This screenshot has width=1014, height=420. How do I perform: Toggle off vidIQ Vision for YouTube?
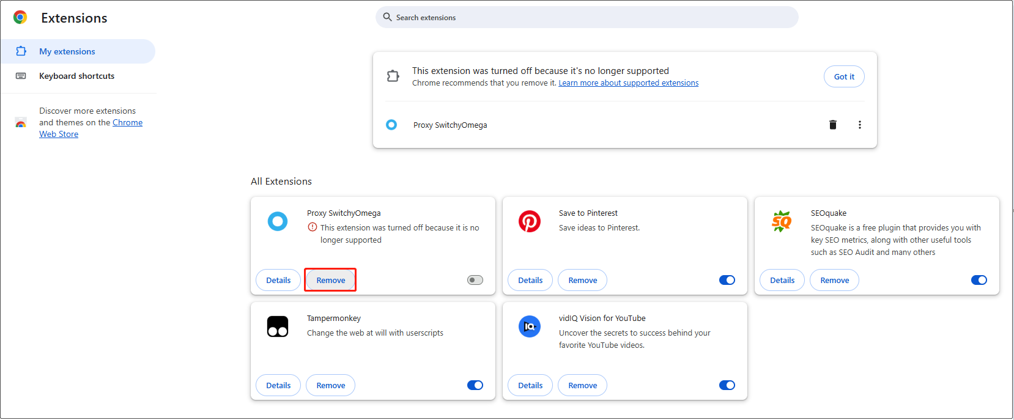(x=727, y=385)
